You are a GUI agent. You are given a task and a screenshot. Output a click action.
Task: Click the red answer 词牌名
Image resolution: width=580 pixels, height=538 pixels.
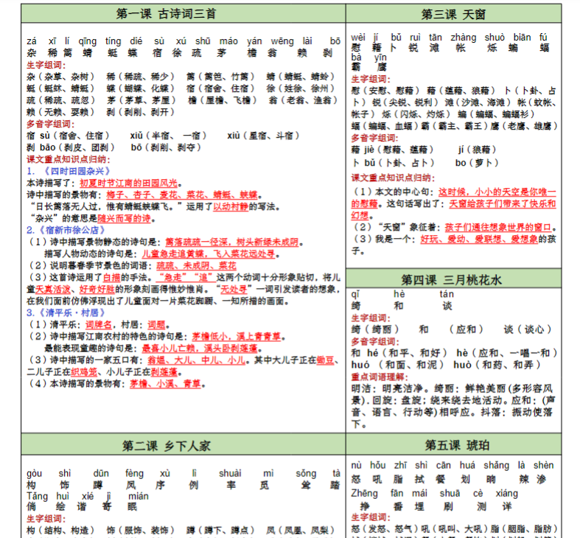coord(99,324)
